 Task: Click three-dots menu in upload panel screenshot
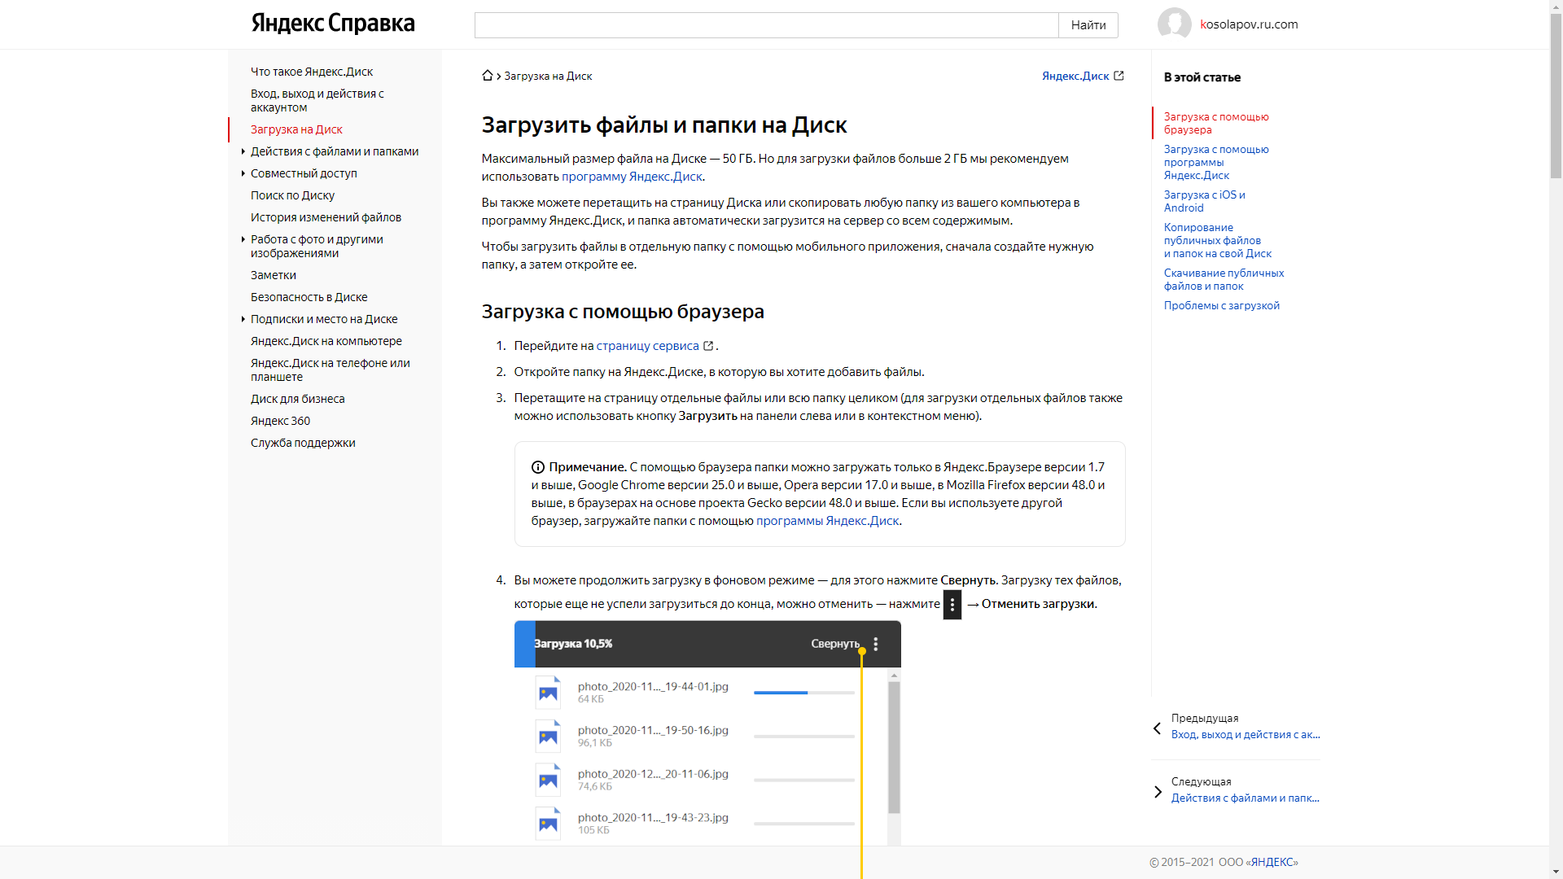pyautogui.click(x=876, y=644)
